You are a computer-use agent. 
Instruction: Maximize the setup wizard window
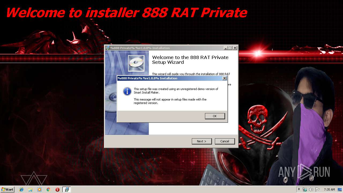click(230, 48)
